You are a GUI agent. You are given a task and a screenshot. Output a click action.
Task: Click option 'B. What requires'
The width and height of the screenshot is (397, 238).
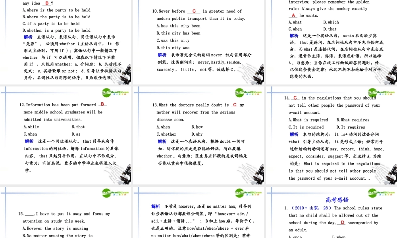pyautogui.click(x=353, y=120)
